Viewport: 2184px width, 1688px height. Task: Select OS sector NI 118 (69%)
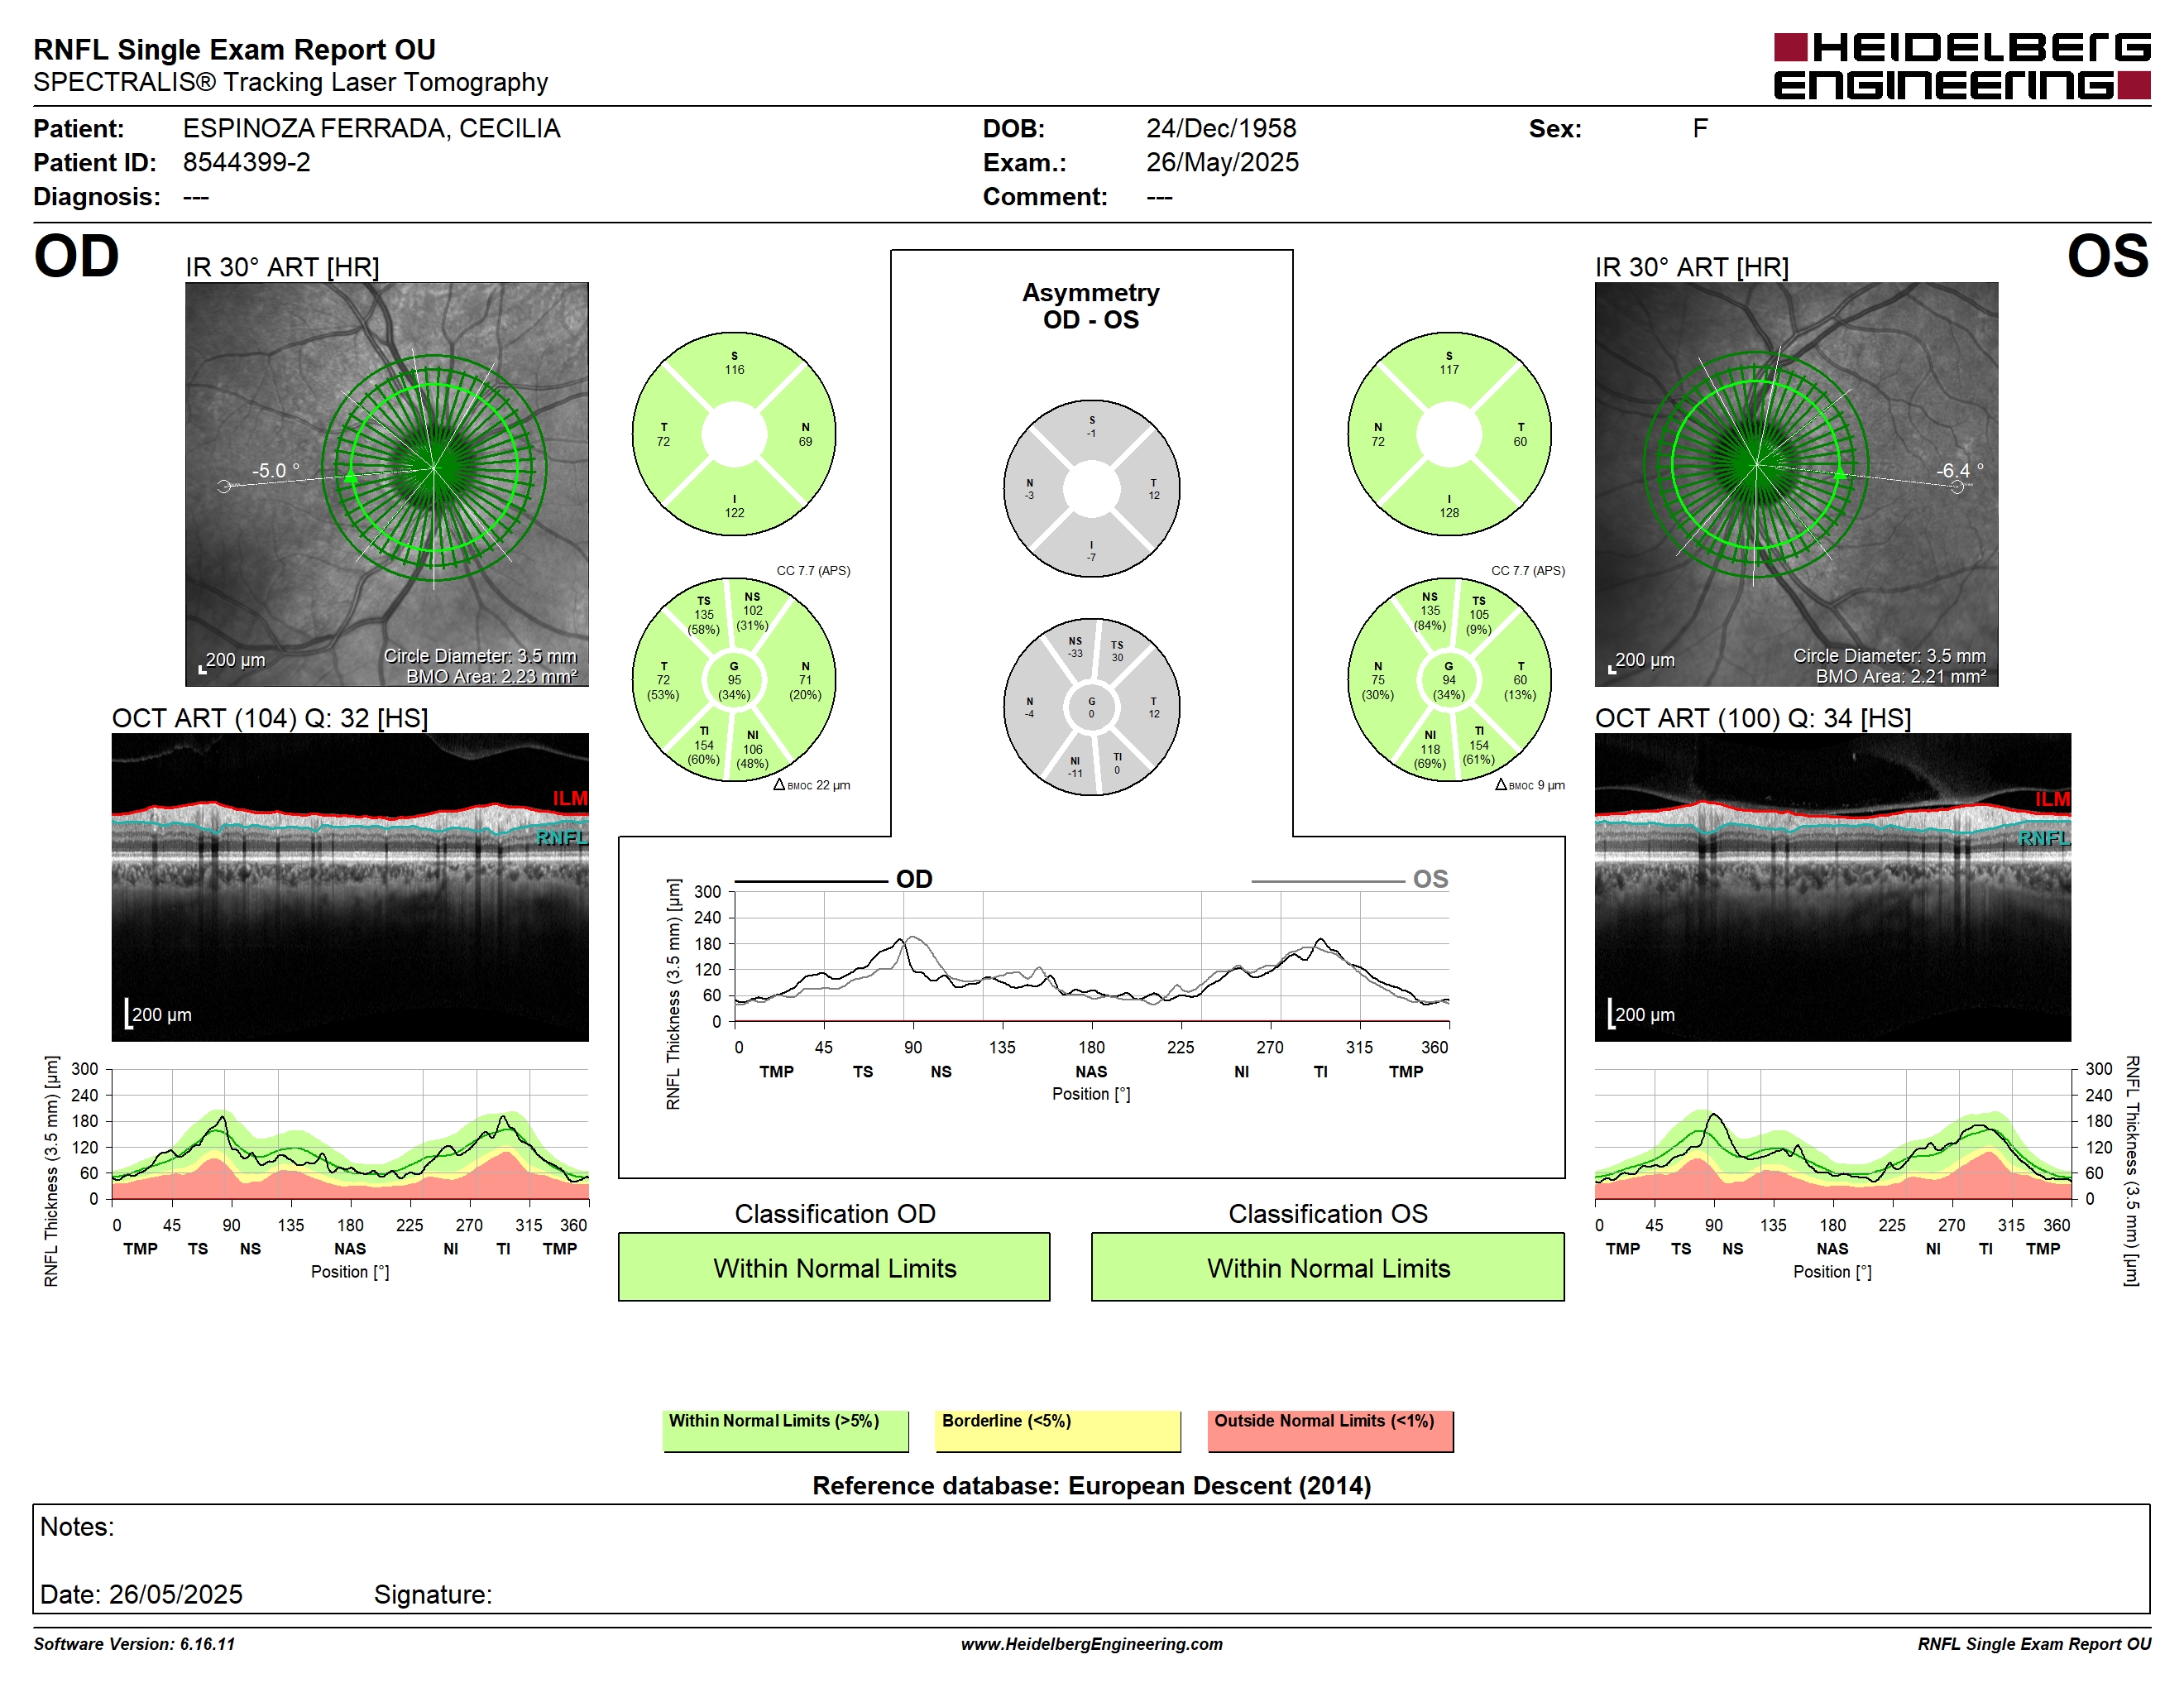1430,749
